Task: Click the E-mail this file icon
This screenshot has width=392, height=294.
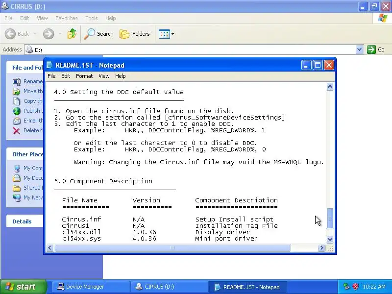Action: tap(17, 121)
